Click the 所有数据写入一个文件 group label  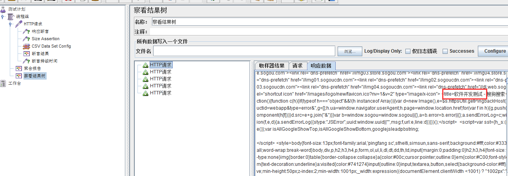pyautogui.click(x=162, y=41)
